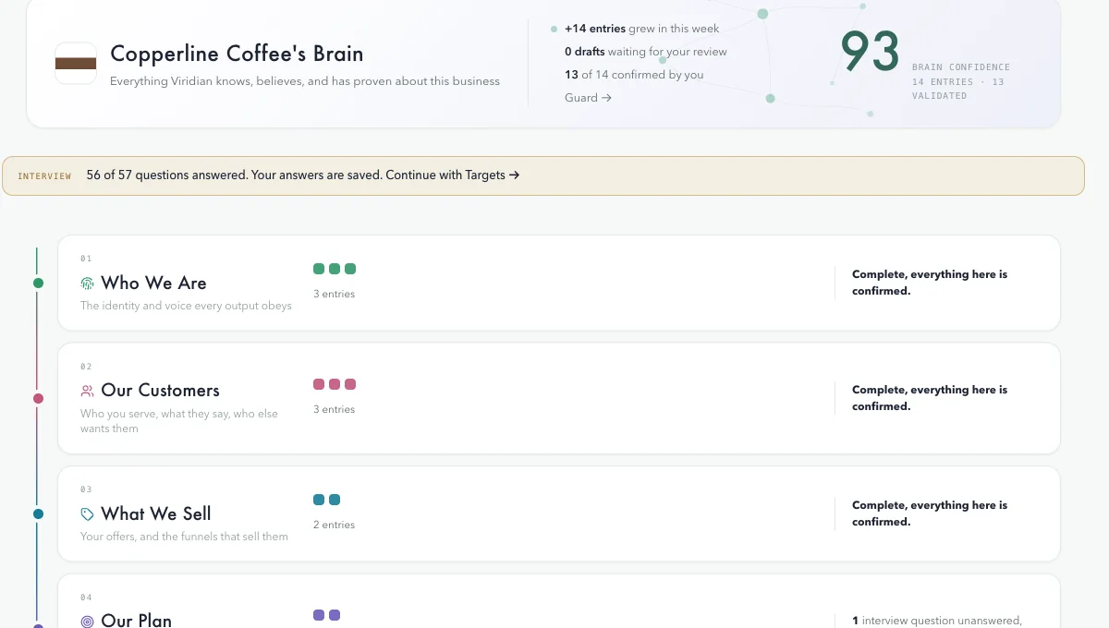Click the target icon beside Our Plan
The height and width of the screenshot is (628, 1109).
[88, 622]
